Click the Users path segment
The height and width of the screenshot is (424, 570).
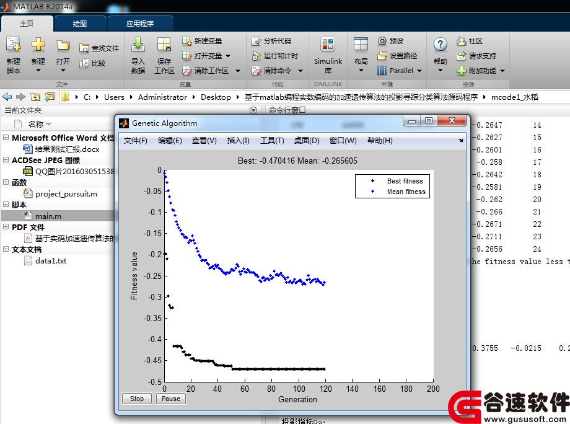point(114,97)
